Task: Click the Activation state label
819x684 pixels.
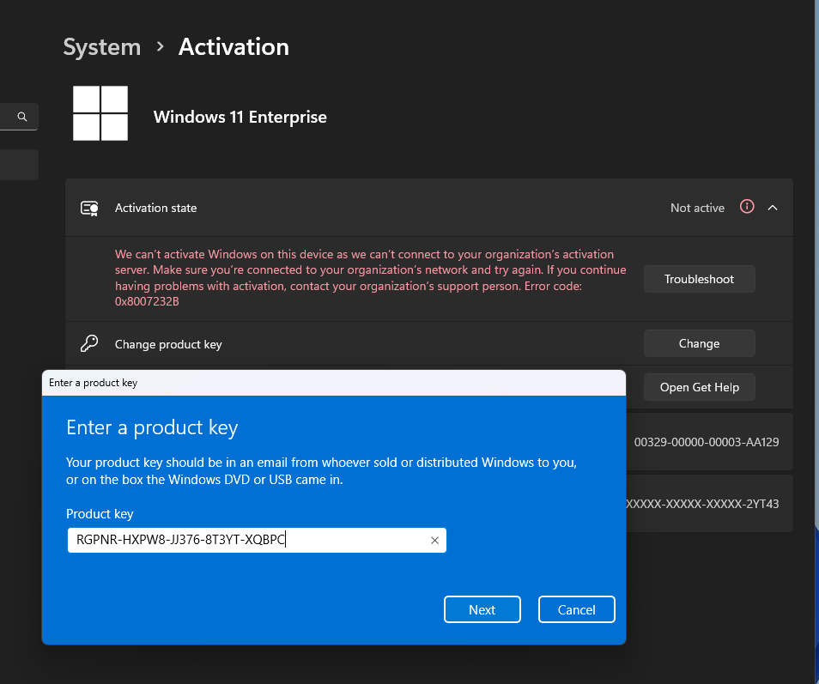Action: (x=155, y=208)
